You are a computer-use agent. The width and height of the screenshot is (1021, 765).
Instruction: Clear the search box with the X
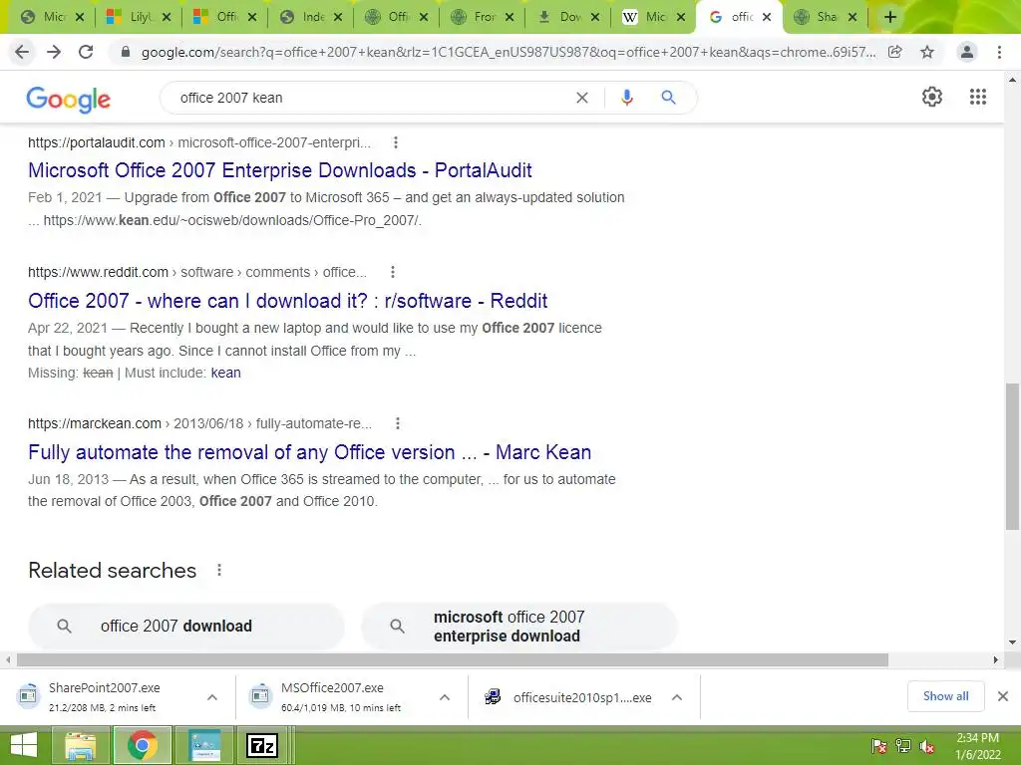pyautogui.click(x=582, y=98)
